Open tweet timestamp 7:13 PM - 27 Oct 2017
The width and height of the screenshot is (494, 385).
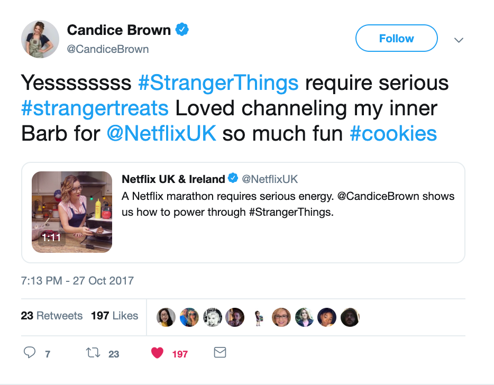click(x=78, y=281)
